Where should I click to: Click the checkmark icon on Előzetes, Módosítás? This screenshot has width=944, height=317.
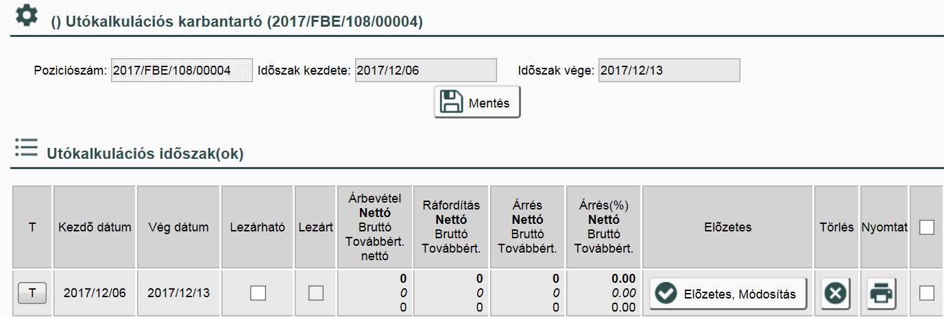pyautogui.click(x=665, y=294)
